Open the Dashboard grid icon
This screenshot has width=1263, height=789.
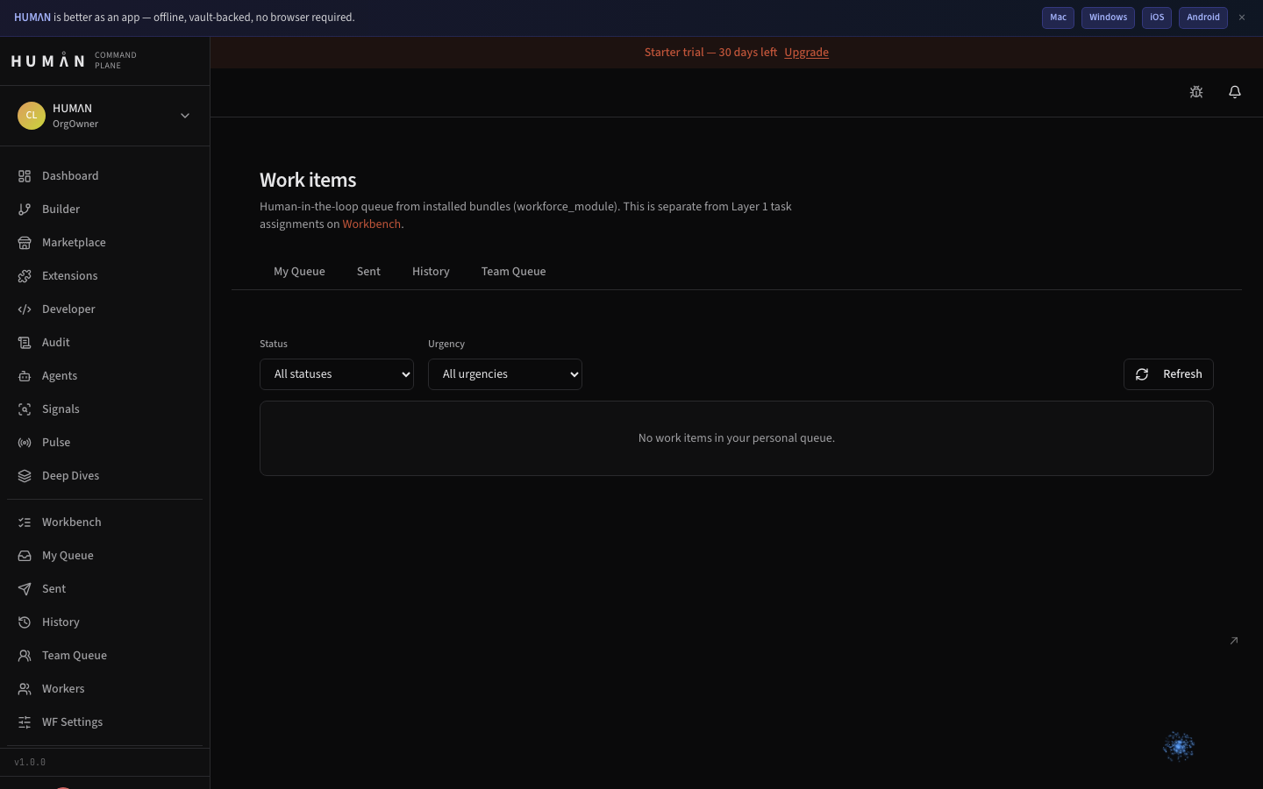25,176
